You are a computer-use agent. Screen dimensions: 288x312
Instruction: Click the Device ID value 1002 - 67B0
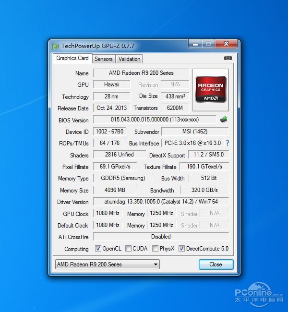coord(109,132)
